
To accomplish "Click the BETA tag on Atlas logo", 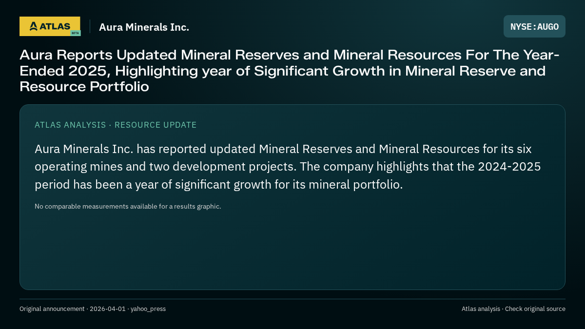I will coord(75,33).
